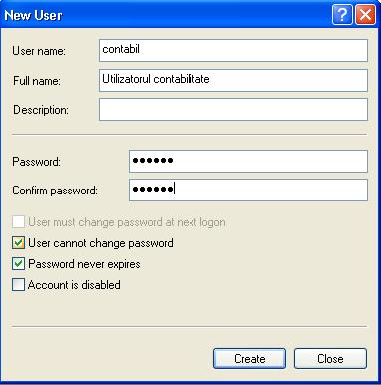Click the "Confirm password:" label text

tap(55, 191)
